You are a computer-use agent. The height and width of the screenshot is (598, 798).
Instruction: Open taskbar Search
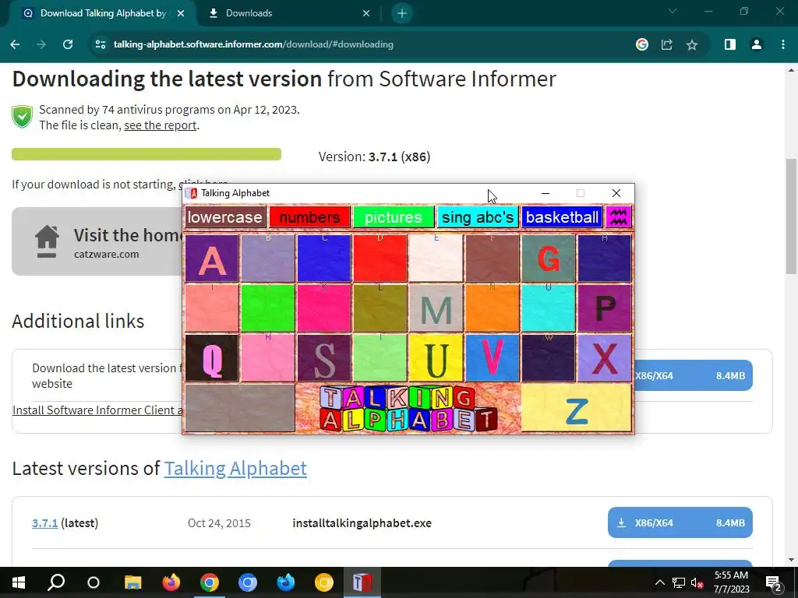click(x=56, y=582)
